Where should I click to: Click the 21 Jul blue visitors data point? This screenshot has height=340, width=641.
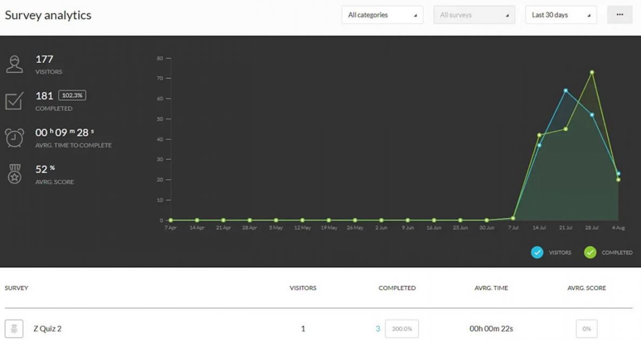[x=565, y=91]
